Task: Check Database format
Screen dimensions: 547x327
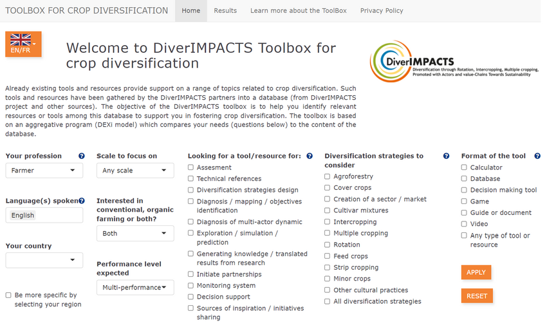Action: tap(464, 179)
